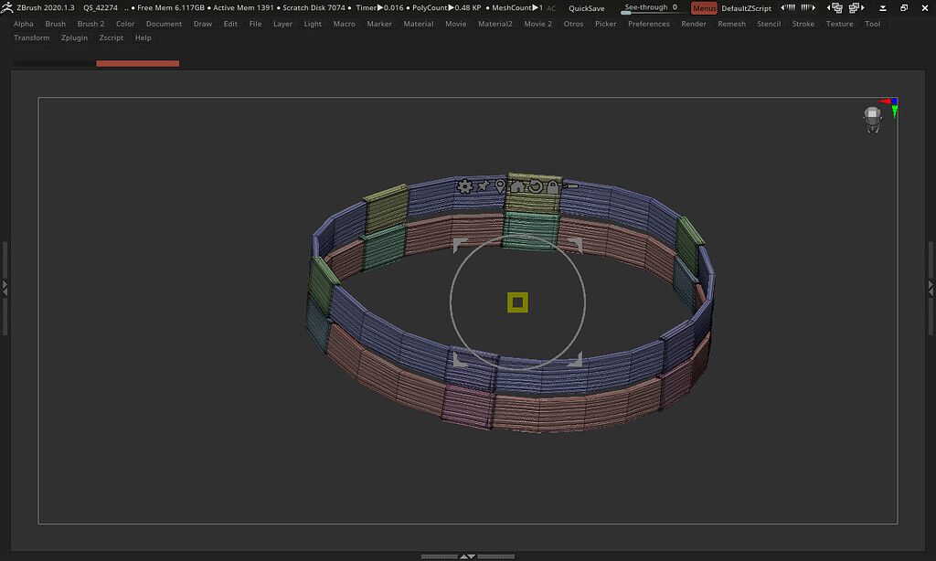The image size is (936, 561).
Task: Click the camera head orientation icon
Action: coord(872,119)
